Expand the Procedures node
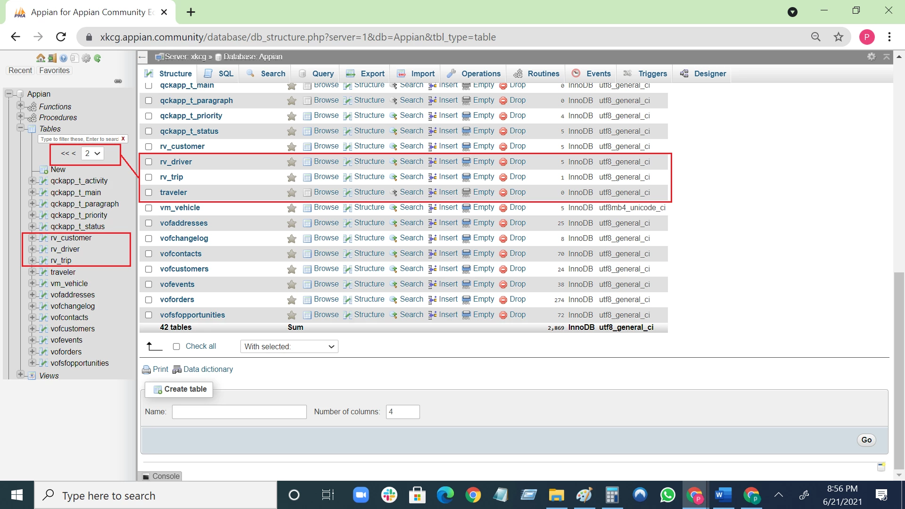Image resolution: width=905 pixels, height=509 pixels. point(20,116)
